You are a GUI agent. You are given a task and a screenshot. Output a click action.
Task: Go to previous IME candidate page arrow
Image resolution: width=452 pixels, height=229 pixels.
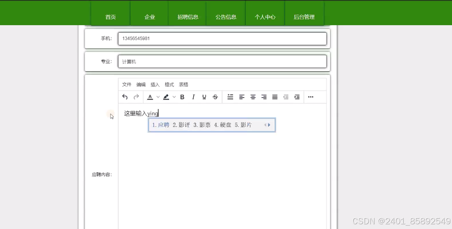[x=265, y=125]
